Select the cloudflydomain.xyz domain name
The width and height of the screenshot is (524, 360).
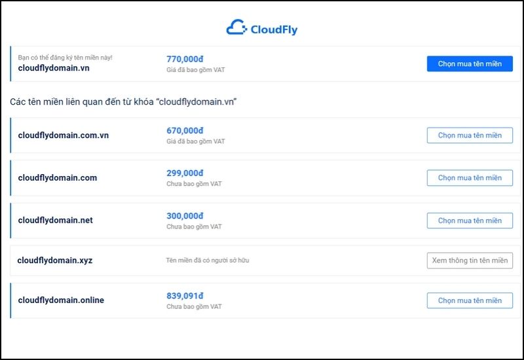point(55,260)
